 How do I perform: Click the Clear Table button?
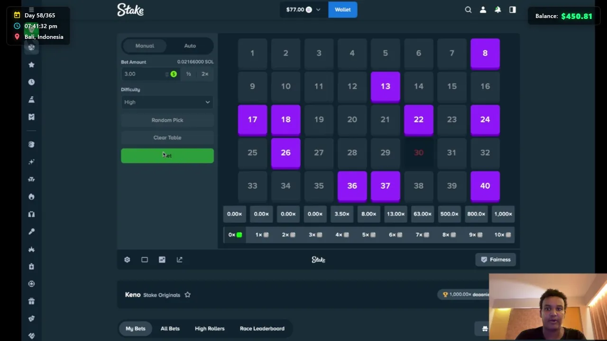[x=167, y=137]
